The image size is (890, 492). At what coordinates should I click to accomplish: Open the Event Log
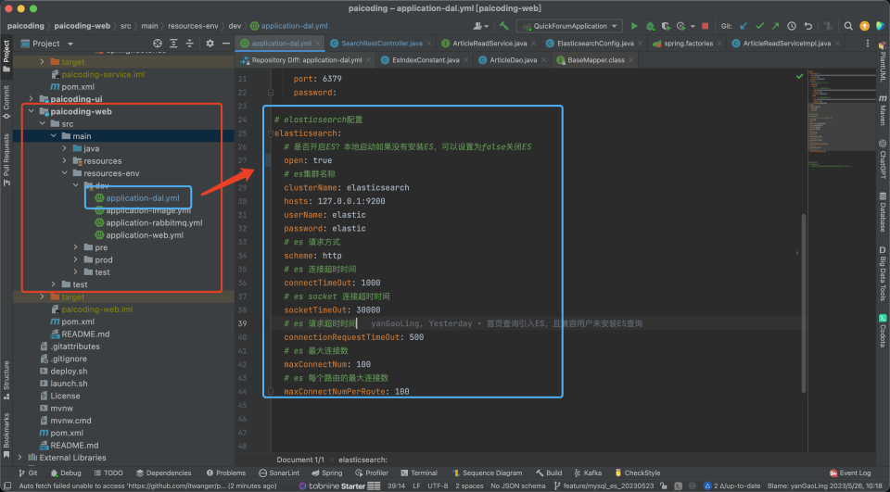[850, 473]
